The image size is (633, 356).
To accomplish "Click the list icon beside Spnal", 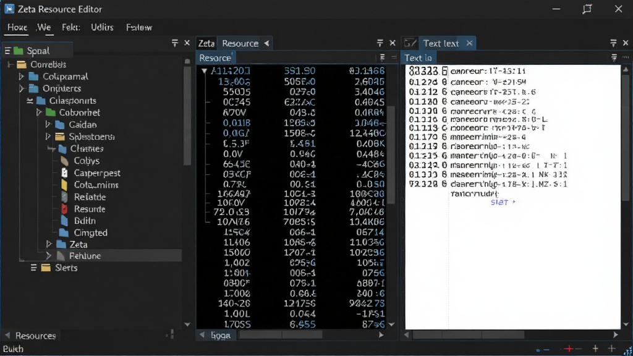I will pos(7,51).
